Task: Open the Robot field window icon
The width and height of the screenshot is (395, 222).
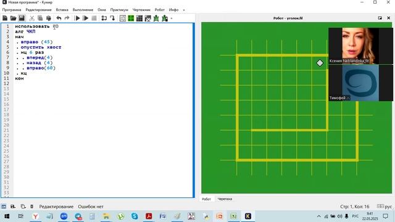Action: tap(131, 18)
